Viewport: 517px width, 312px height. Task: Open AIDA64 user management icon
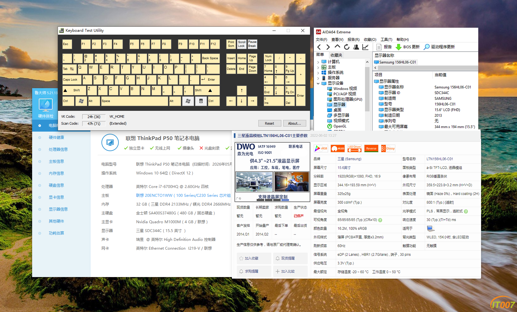click(x=356, y=47)
